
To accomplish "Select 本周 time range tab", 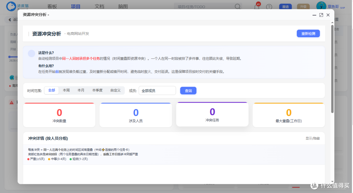I will [x=66, y=90].
